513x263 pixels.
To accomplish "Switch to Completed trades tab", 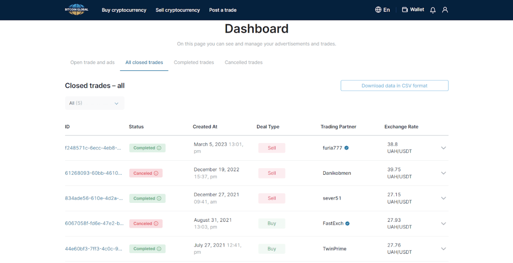I will [194, 62].
